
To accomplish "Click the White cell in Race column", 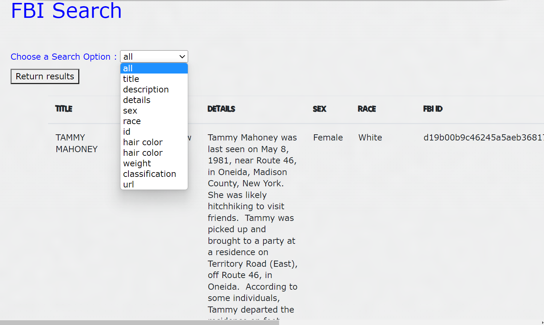I will click(370, 138).
